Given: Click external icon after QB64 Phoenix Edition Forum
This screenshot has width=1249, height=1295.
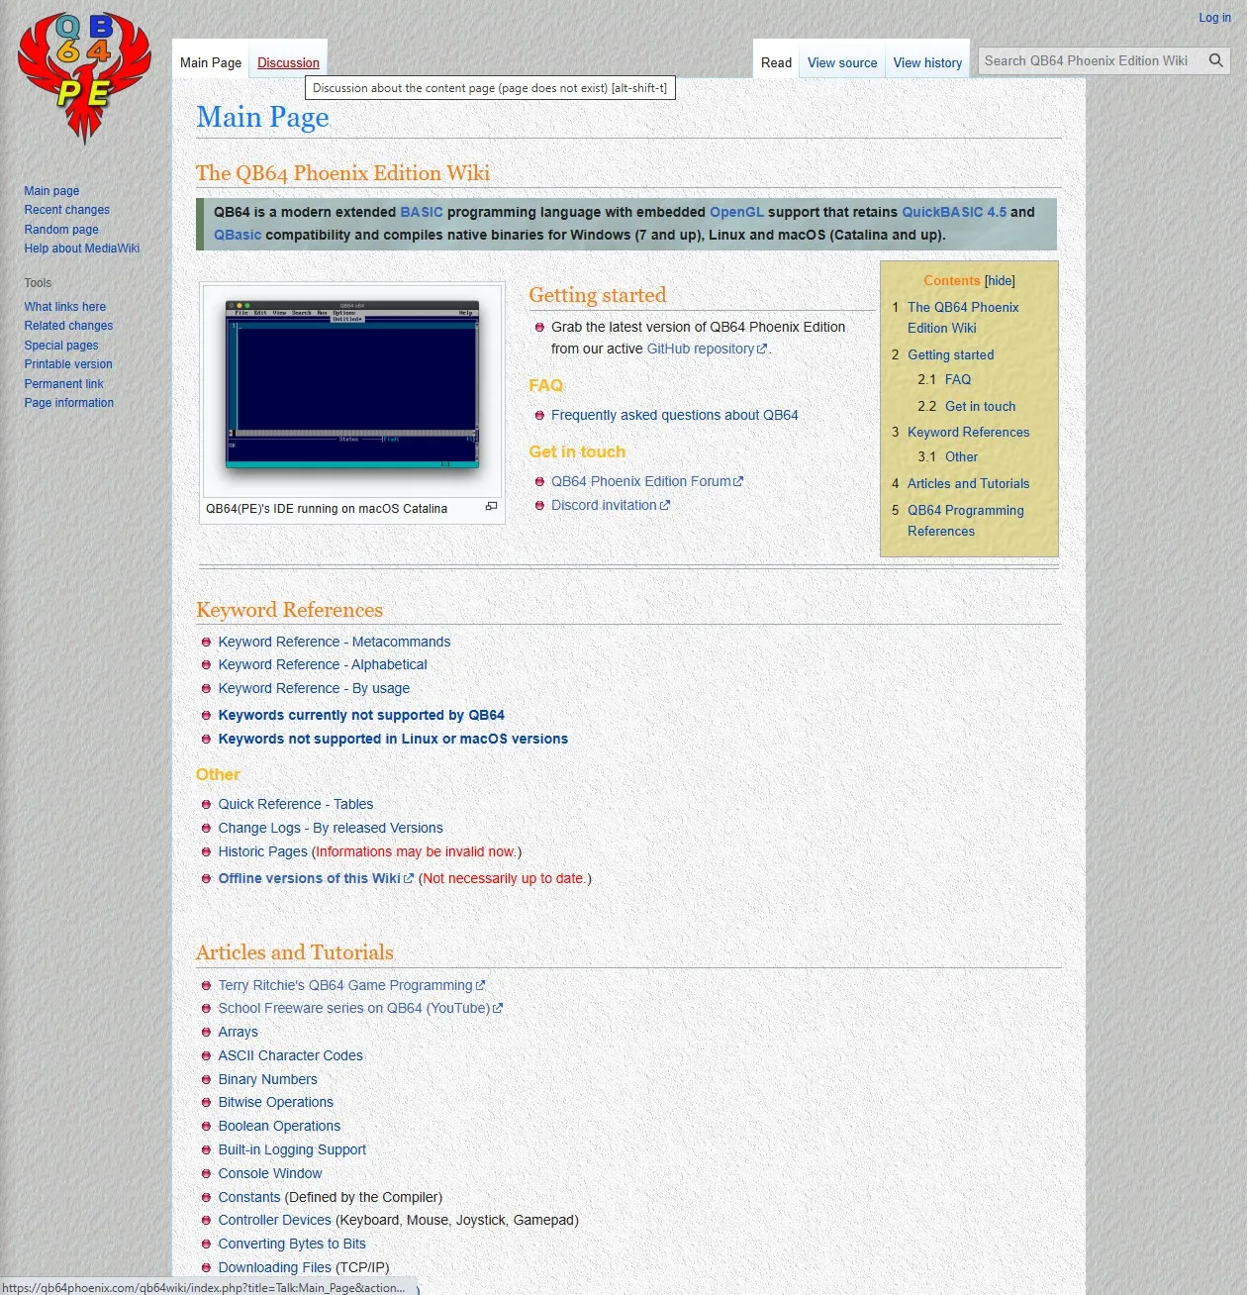Looking at the screenshot, I should [738, 481].
